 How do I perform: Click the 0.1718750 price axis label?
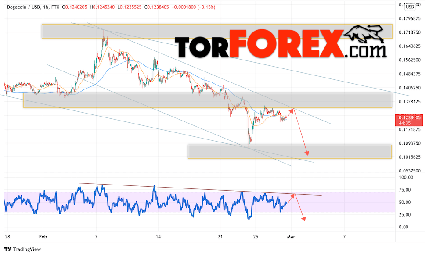tap(410, 32)
